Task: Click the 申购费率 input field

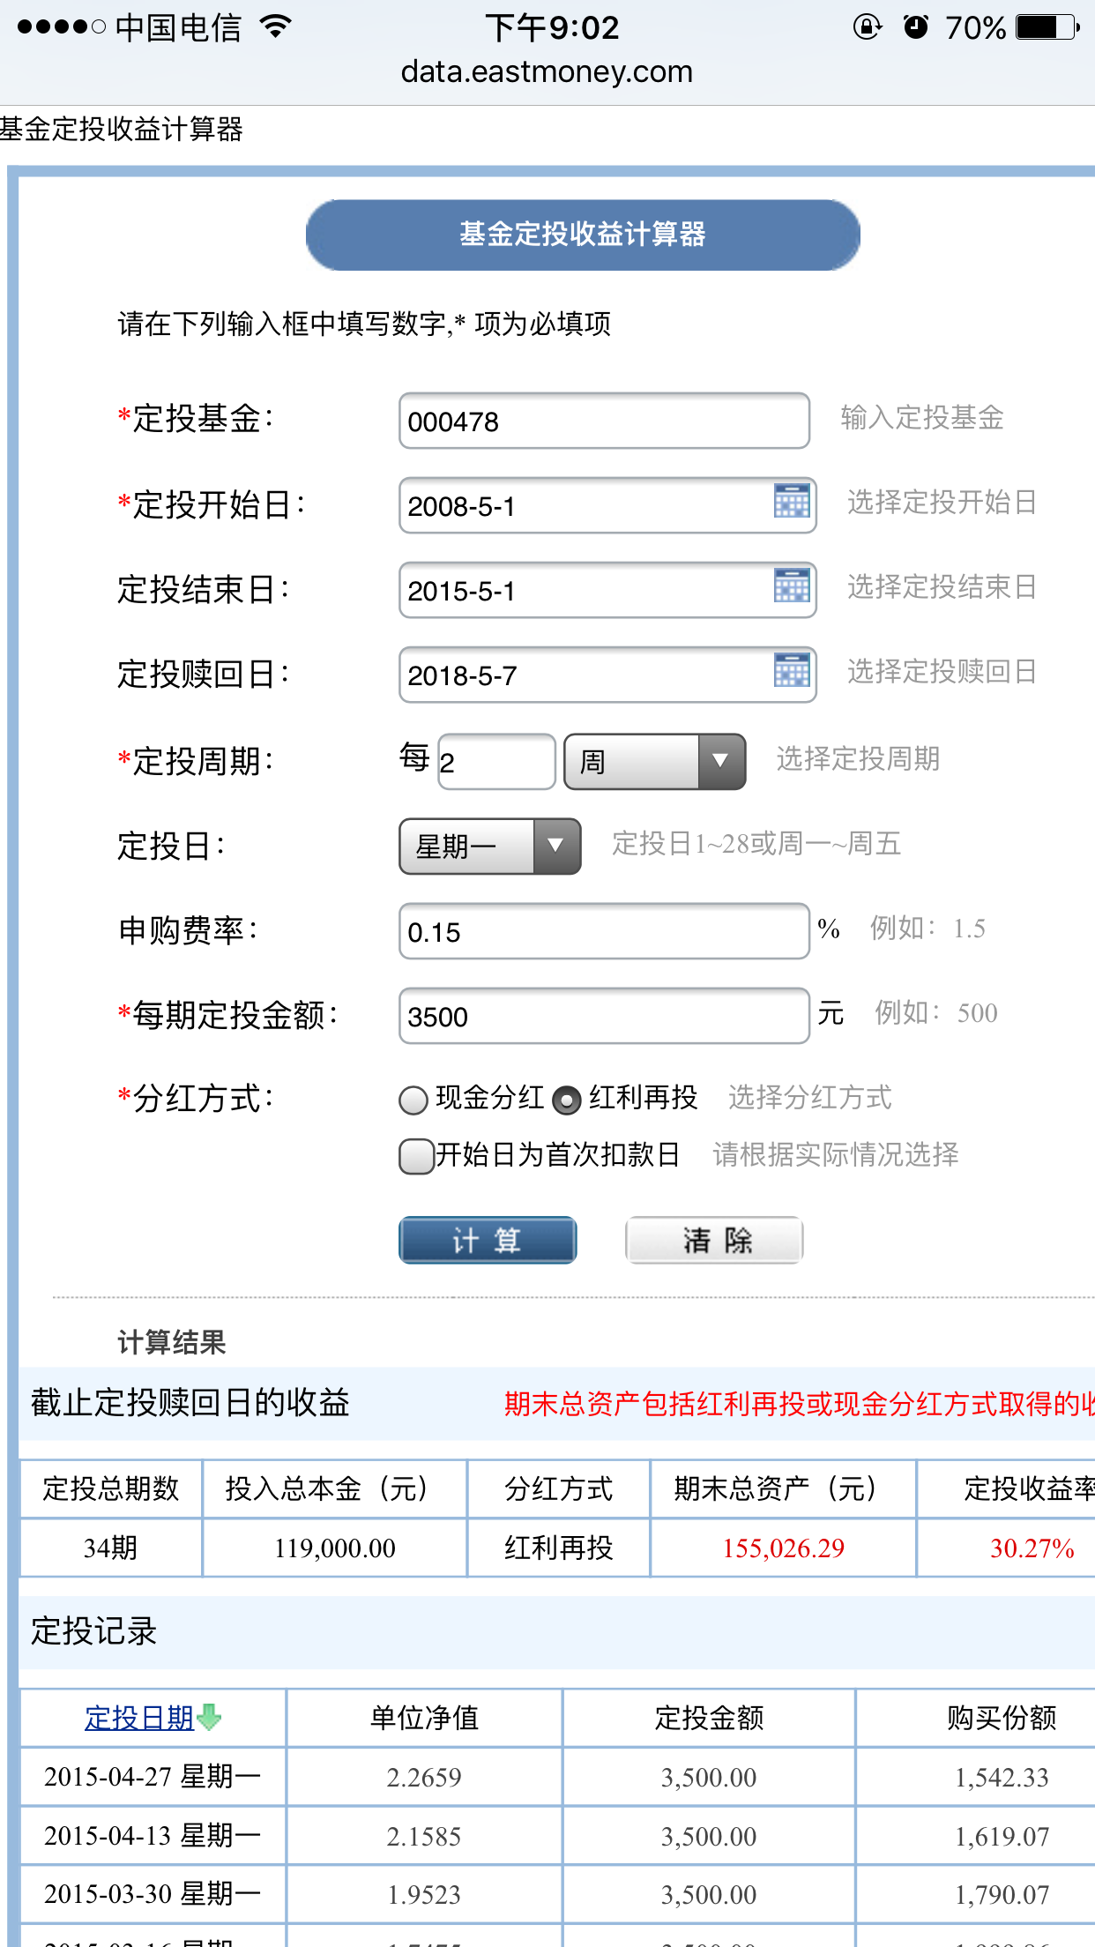Action: (x=603, y=931)
